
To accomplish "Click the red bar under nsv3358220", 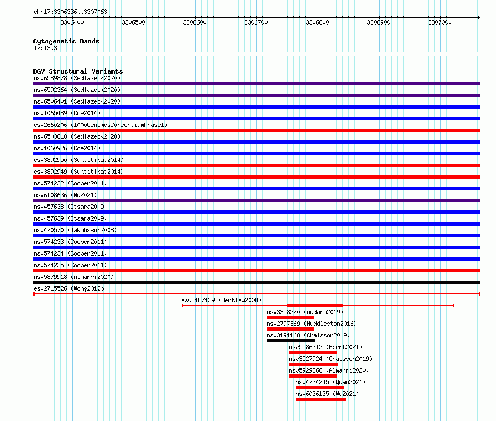I will click(290, 317).
